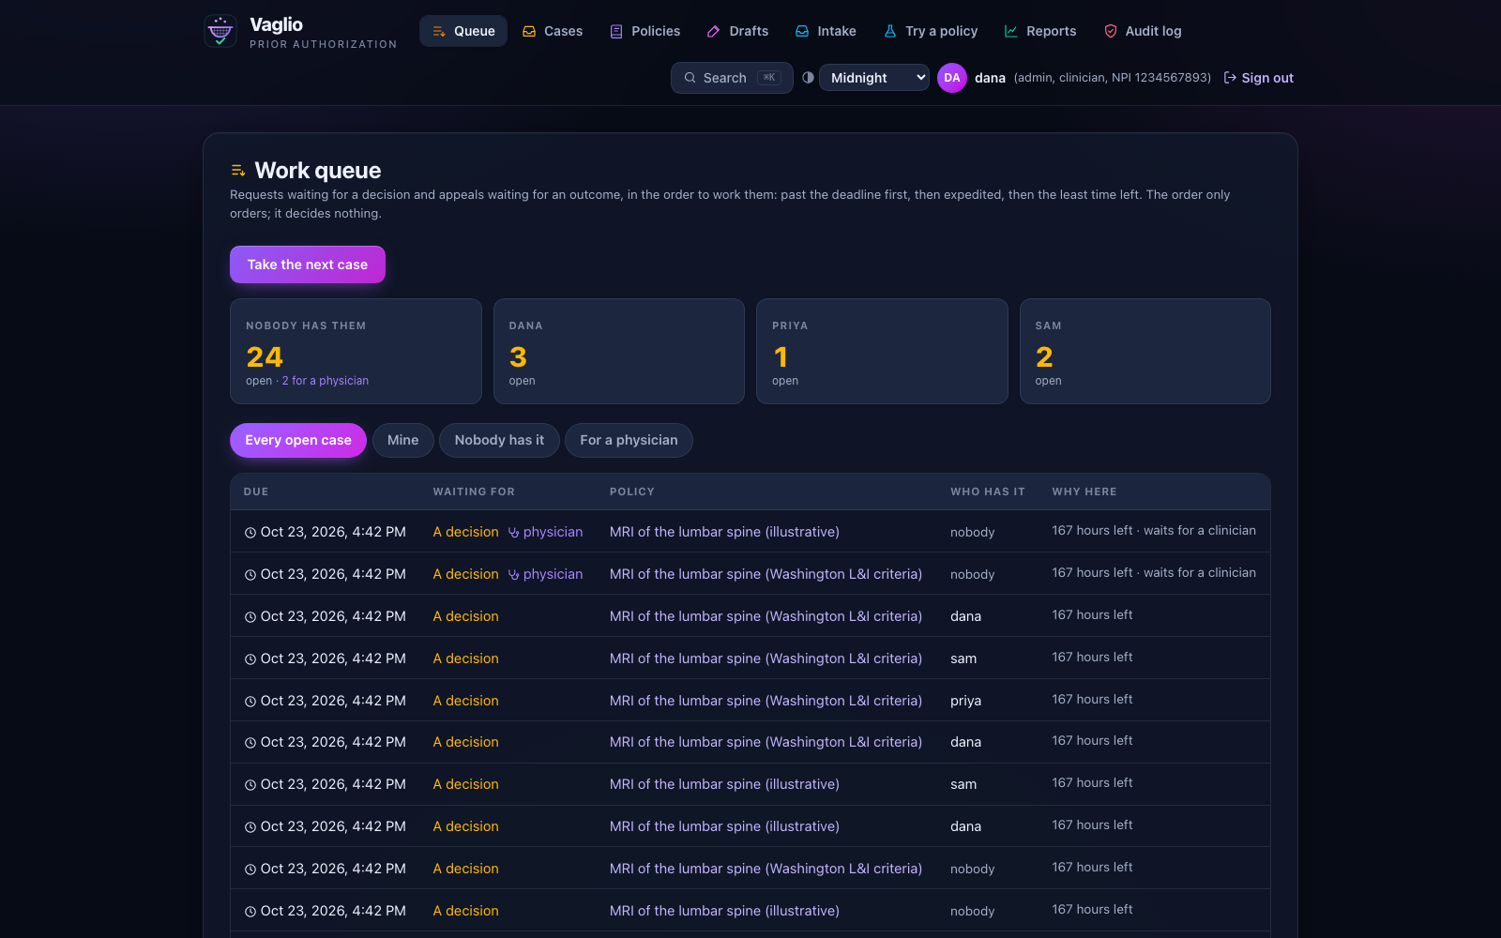Click stethoscope icon in Washington L&I physician row
This screenshot has width=1501, height=938.
514,574
